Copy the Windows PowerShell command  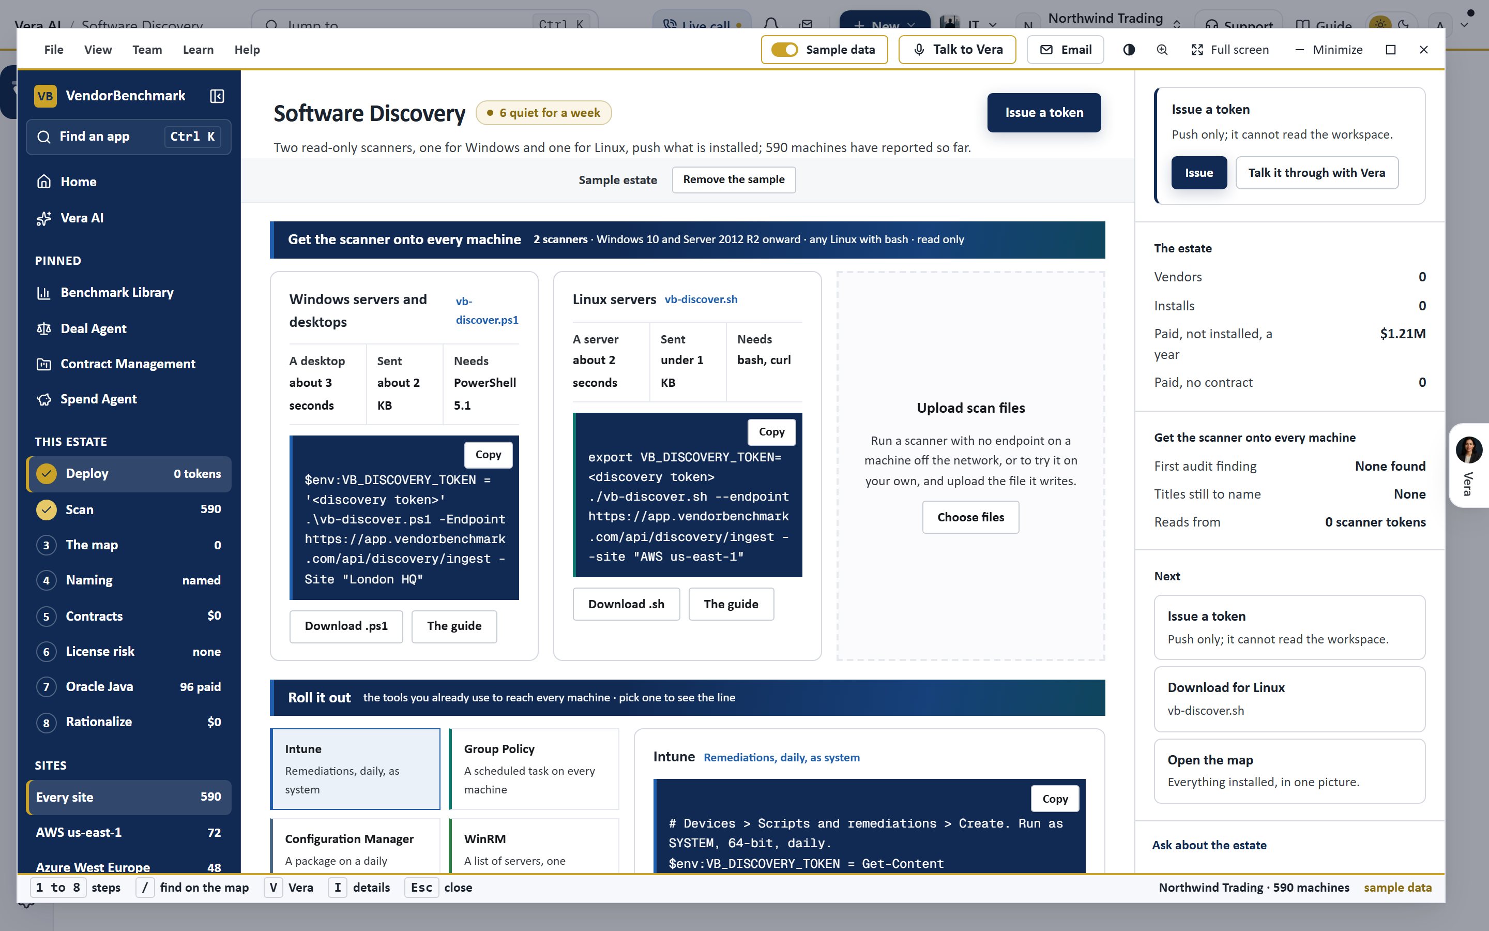488,455
